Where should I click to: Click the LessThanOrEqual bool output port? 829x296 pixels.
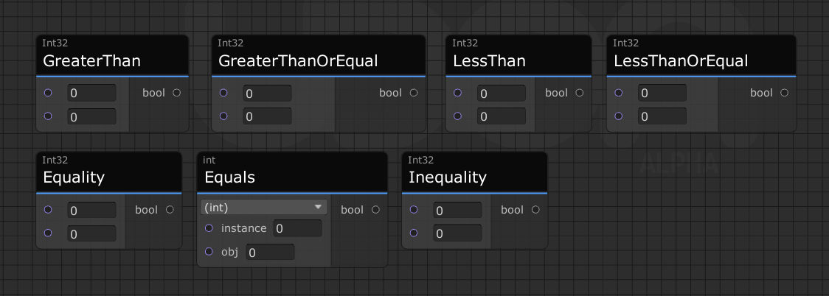(x=784, y=93)
